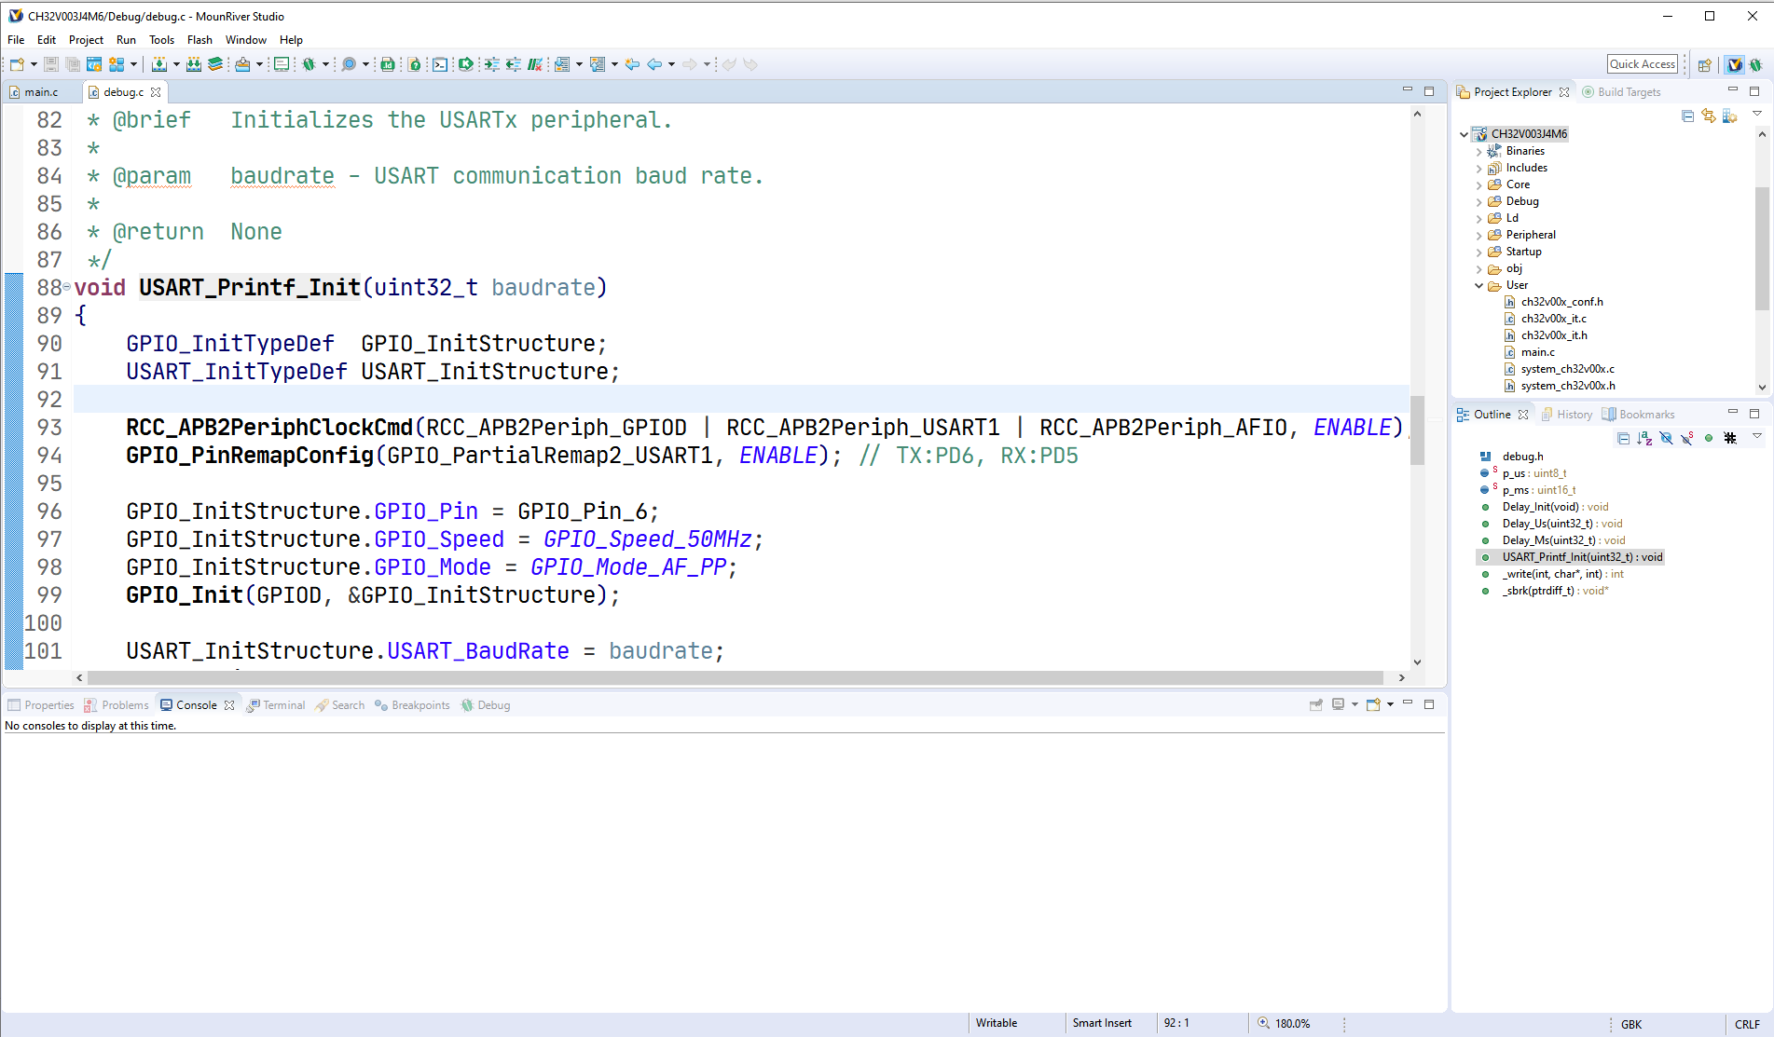Click the editor vertical scrollbar thumb
Image resolution: width=1774 pixels, height=1037 pixels.
1417,430
